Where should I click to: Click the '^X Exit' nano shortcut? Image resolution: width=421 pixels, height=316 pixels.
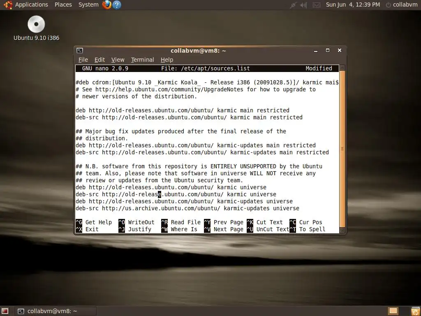(87, 229)
